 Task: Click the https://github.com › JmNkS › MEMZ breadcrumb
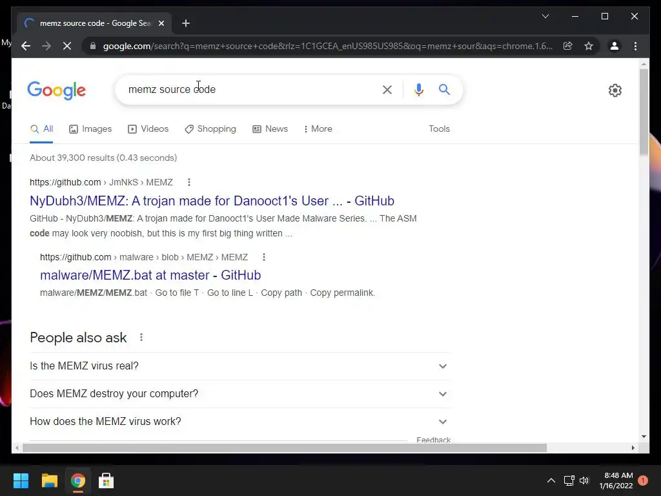tap(101, 182)
